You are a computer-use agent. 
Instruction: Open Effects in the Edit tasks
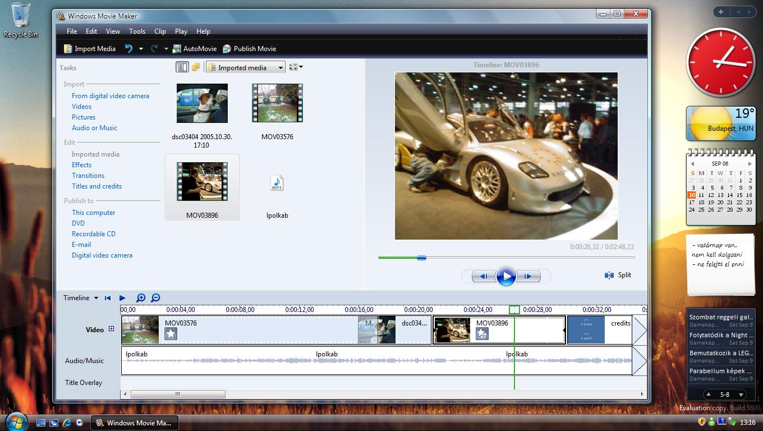81,165
